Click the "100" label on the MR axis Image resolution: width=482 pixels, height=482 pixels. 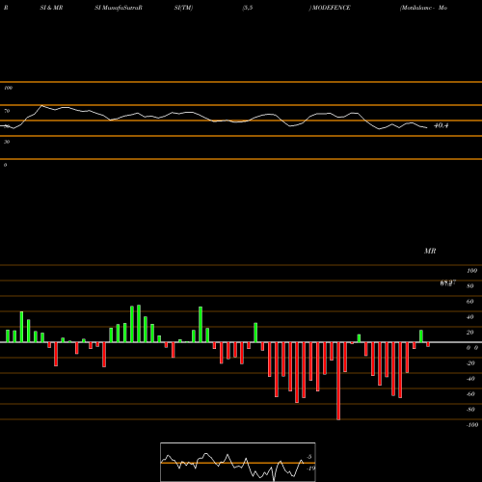point(471,271)
